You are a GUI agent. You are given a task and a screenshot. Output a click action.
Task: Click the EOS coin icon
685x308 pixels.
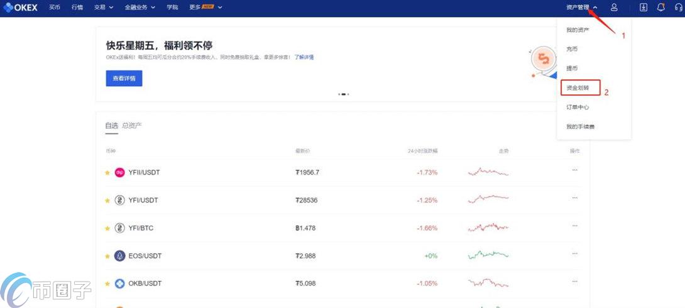tap(119, 256)
